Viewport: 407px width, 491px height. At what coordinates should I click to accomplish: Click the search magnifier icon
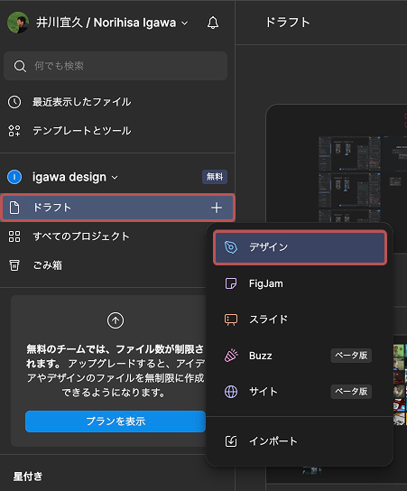[20, 66]
